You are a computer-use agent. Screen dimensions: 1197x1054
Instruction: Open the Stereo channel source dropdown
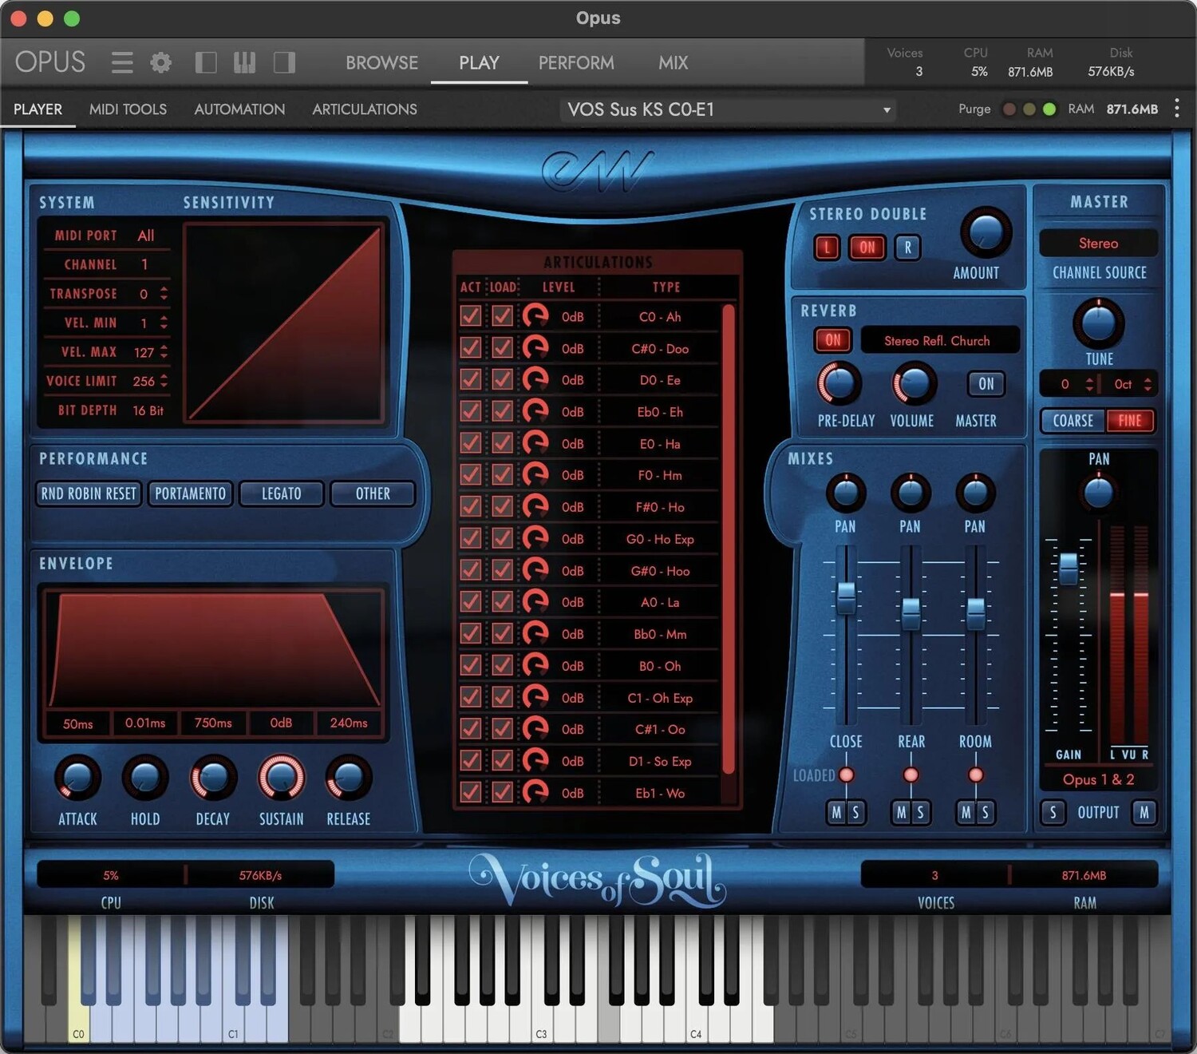[x=1098, y=244]
